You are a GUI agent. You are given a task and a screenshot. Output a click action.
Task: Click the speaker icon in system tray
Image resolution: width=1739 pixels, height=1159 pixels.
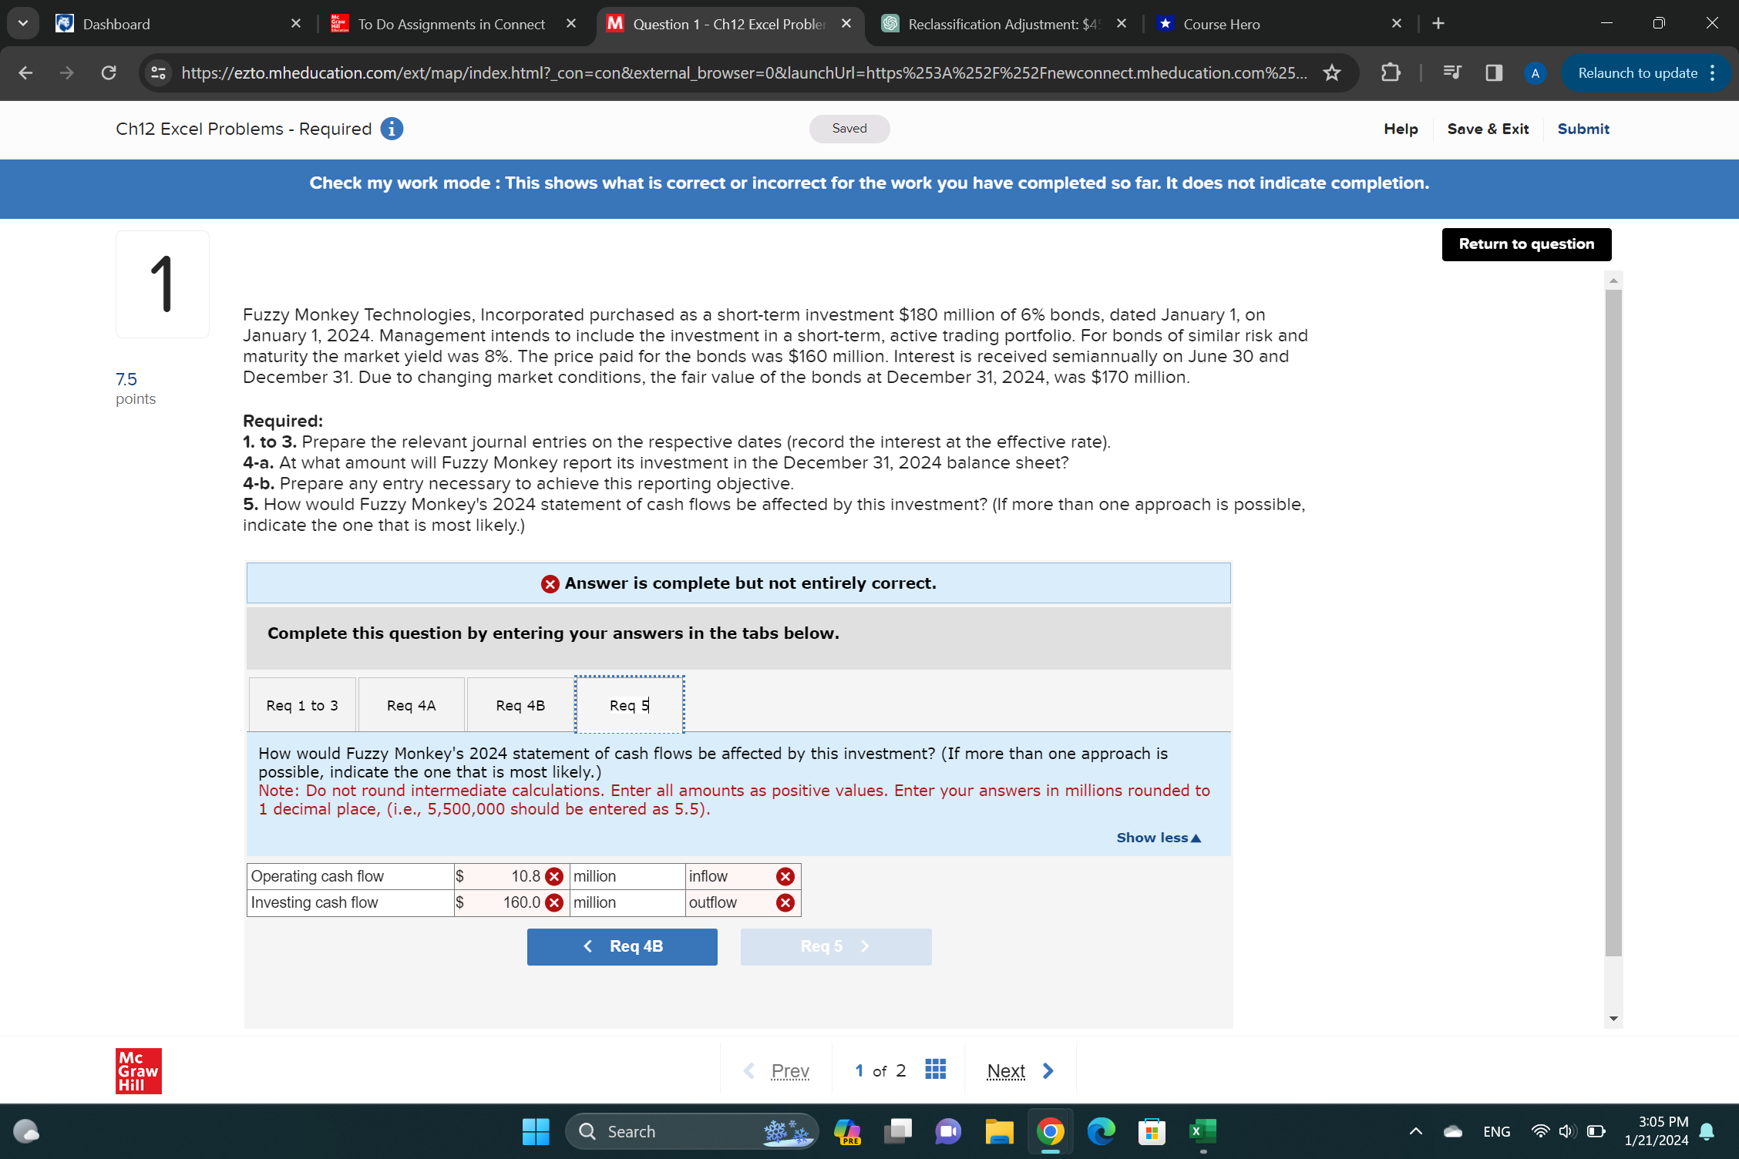[x=1566, y=1131]
